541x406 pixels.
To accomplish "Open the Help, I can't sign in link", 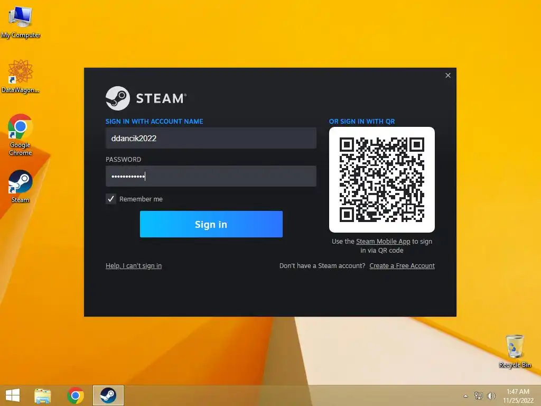I will [134, 265].
